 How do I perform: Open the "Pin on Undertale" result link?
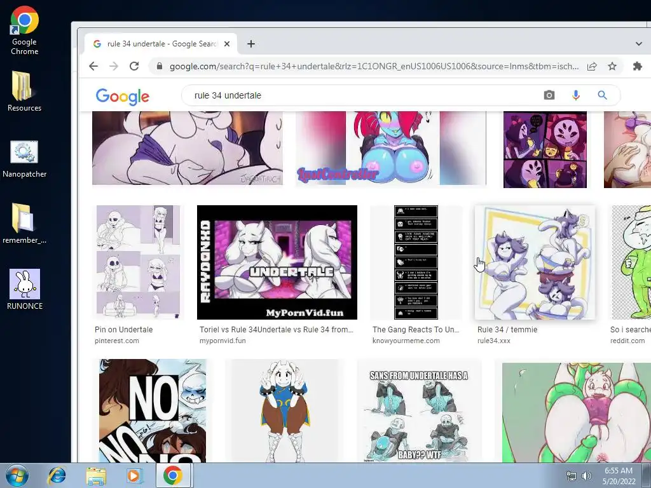click(x=124, y=330)
